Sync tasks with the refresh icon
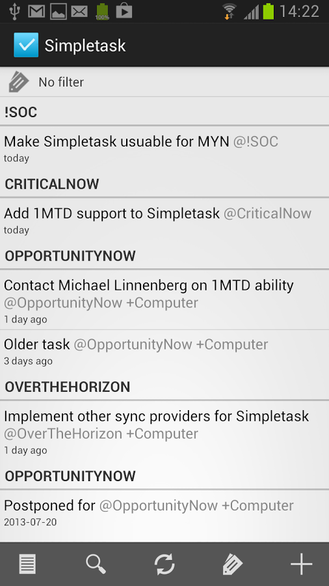The height and width of the screenshot is (586, 329). (x=164, y=564)
